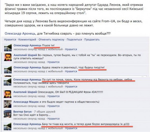Like Виктор Бегун's comment about Европу
The height and width of the screenshot is (132, 150).
click(53, 118)
